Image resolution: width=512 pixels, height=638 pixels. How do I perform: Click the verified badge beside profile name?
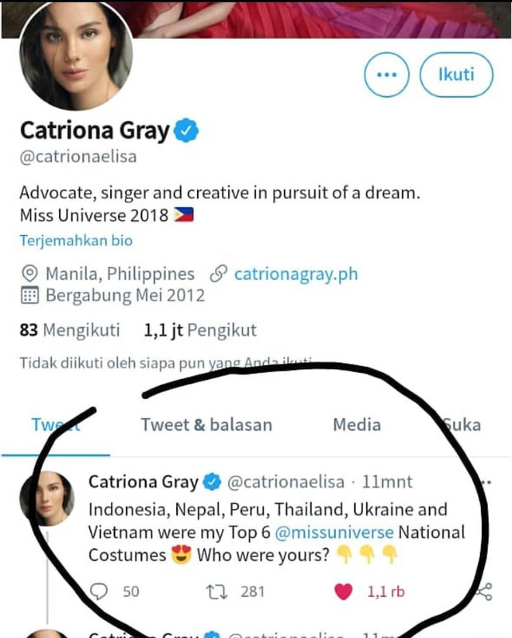click(x=185, y=130)
